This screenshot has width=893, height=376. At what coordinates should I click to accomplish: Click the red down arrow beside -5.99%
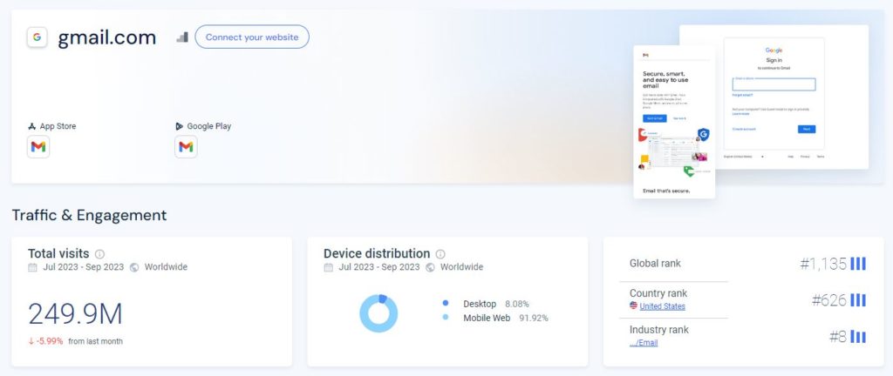tap(31, 341)
